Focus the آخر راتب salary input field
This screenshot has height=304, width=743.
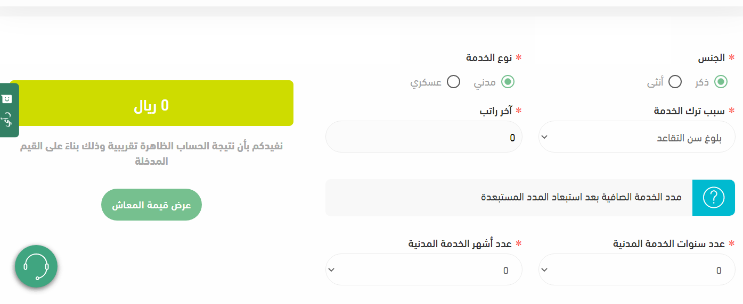pos(423,137)
